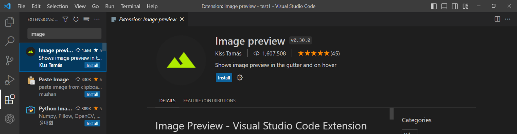Click the Image Preview README heading
Image resolution: width=517 pixels, height=134 pixels.
pyautogui.click(x=261, y=126)
